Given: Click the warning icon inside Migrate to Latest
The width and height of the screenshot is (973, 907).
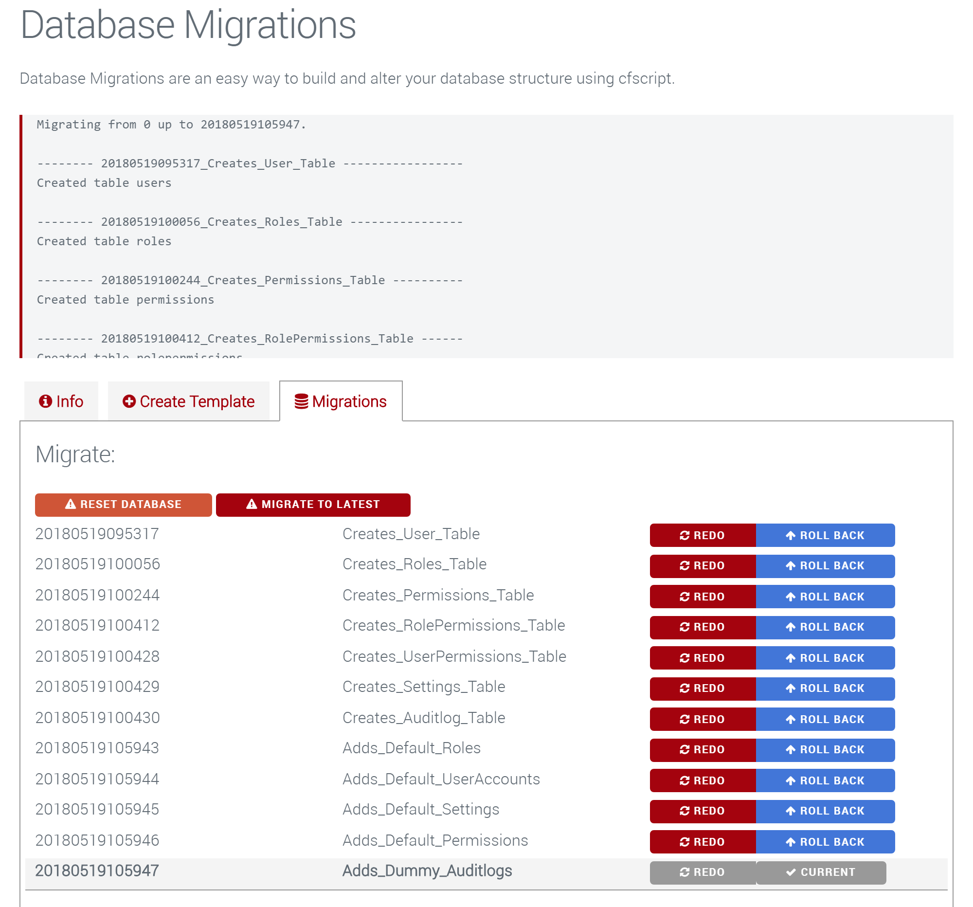Looking at the screenshot, I should tap(252, 504).
